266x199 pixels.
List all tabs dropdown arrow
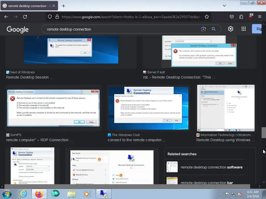coord(224,6)
